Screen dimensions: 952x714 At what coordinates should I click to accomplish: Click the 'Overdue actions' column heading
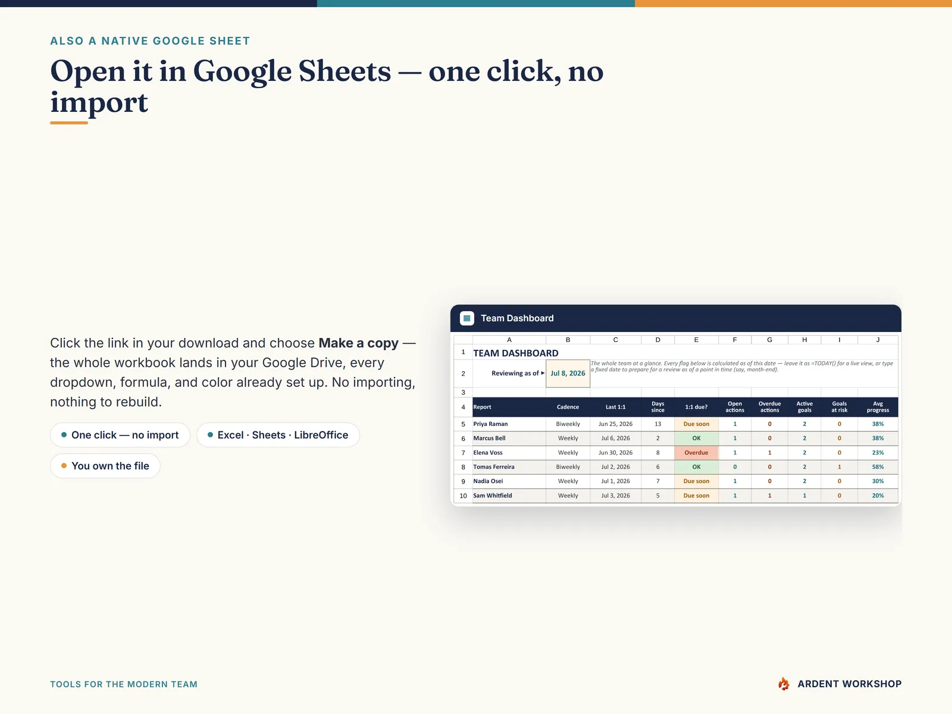[769, 407]
